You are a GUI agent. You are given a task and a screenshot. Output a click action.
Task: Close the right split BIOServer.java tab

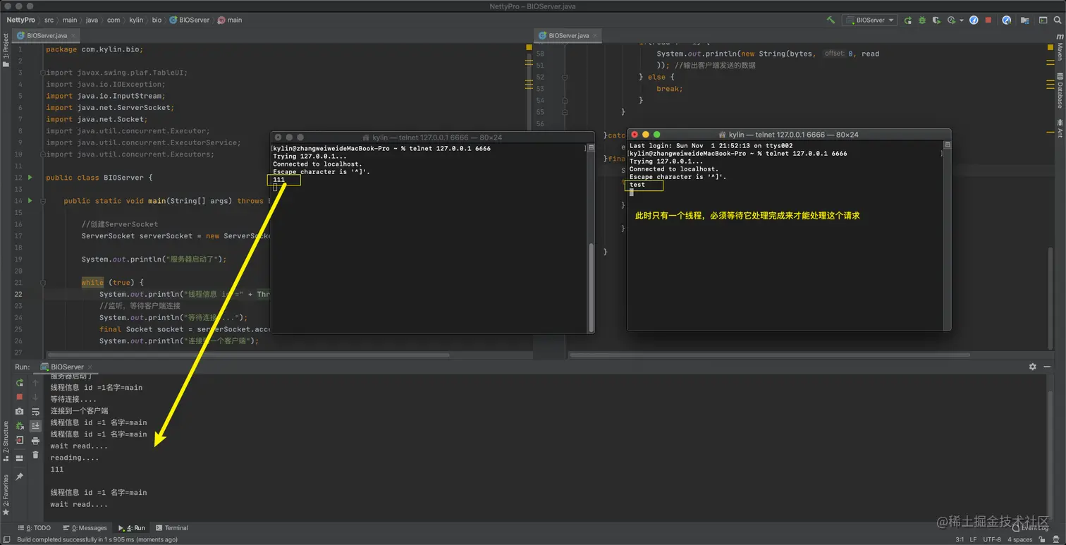click(x=594, y=35)
